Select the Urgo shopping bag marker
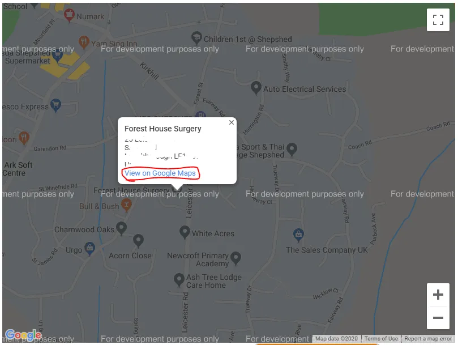Screen dimensions: 458x345 [x=89, y=249]
